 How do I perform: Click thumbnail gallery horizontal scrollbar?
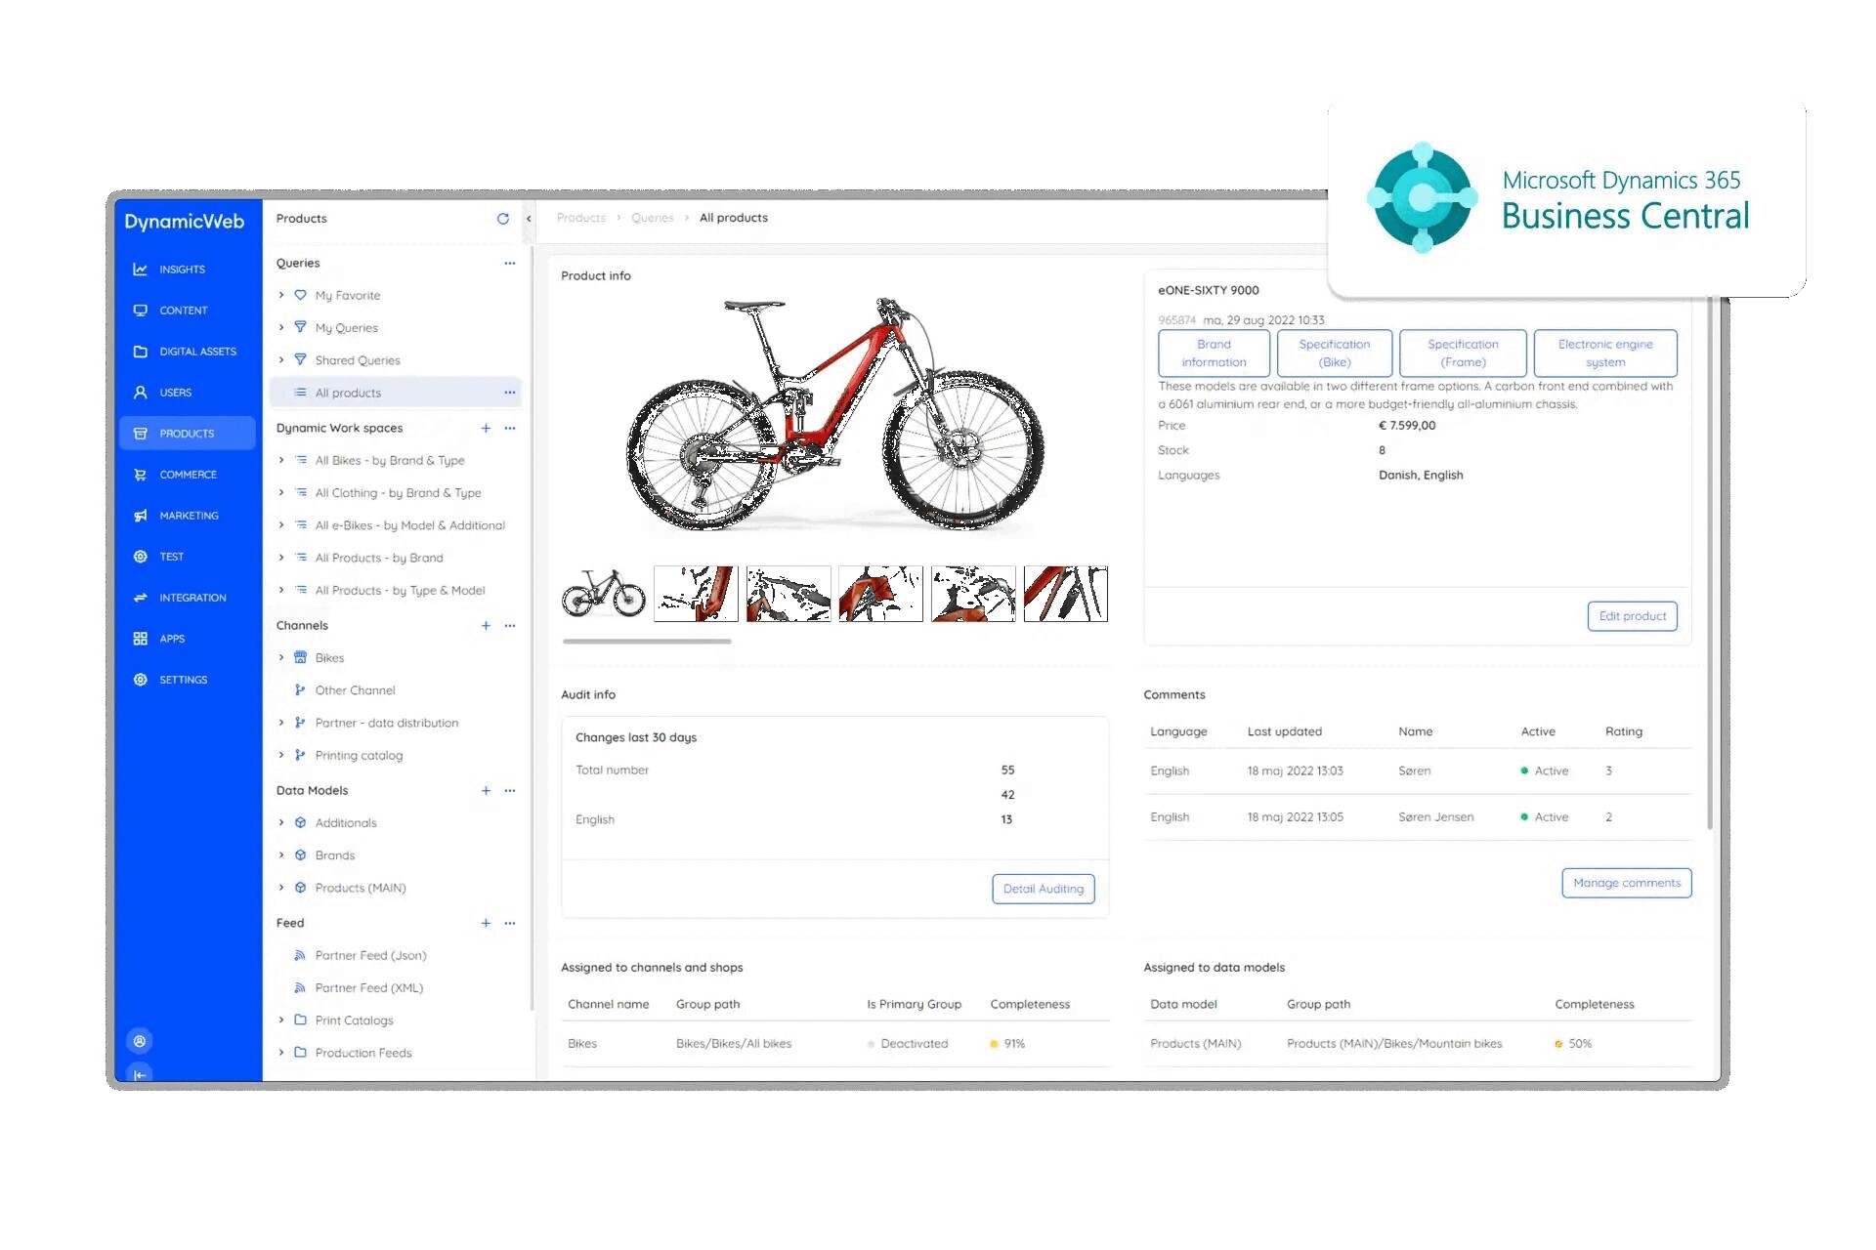point(647,642)
